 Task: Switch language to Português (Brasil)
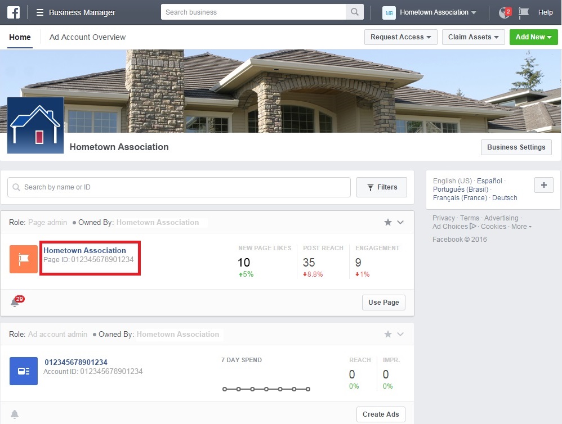(x=461, y=190)
